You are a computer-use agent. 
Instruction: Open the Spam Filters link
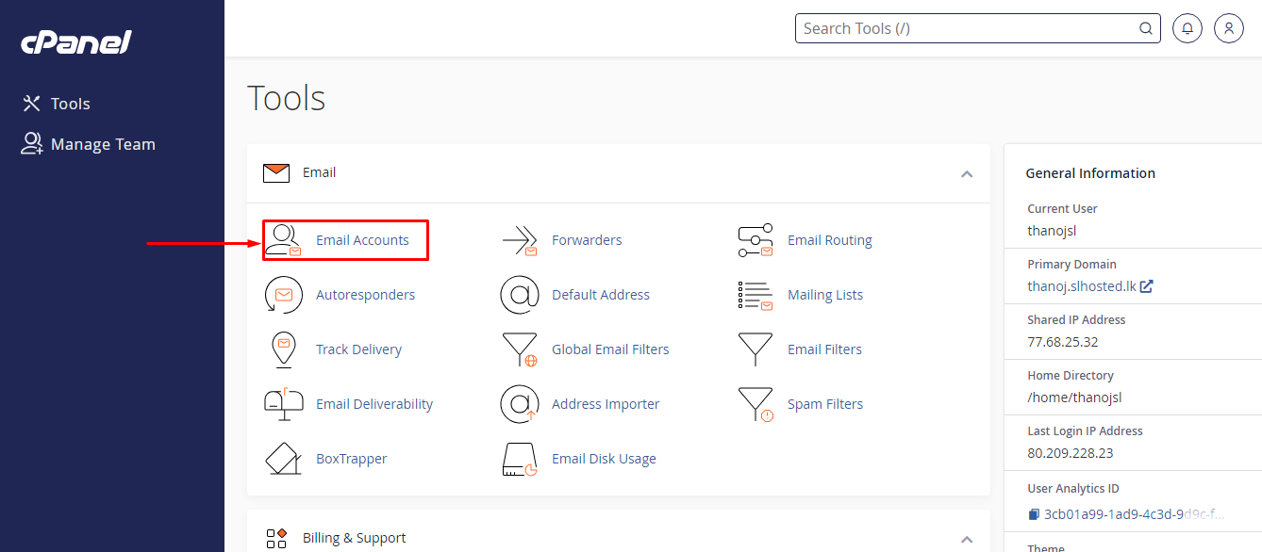[824, 404]
